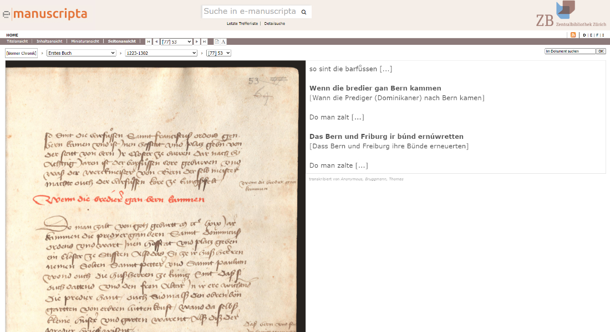Image resolution: width=610 pixels, height=332 pixels.
Task: Open the Zentralbibliothek Zürich logo link
Action: click(x=571, y=14)
